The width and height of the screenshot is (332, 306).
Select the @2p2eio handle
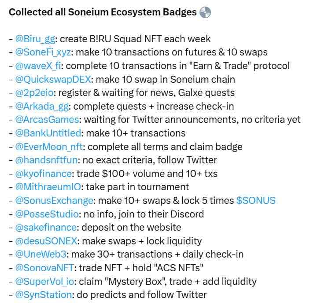click(34, 93)
